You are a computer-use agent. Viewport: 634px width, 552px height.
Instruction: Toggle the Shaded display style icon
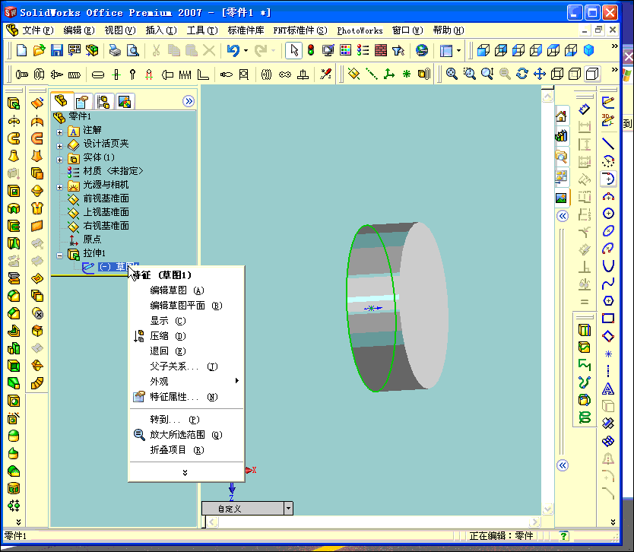592,74
